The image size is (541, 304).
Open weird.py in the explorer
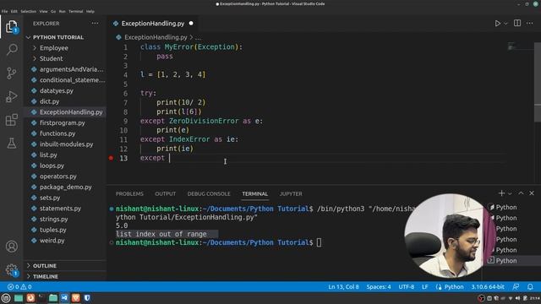tap(52, 240)
